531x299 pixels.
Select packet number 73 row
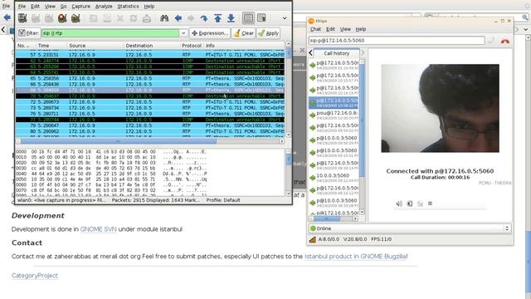[x=149, y=108]
